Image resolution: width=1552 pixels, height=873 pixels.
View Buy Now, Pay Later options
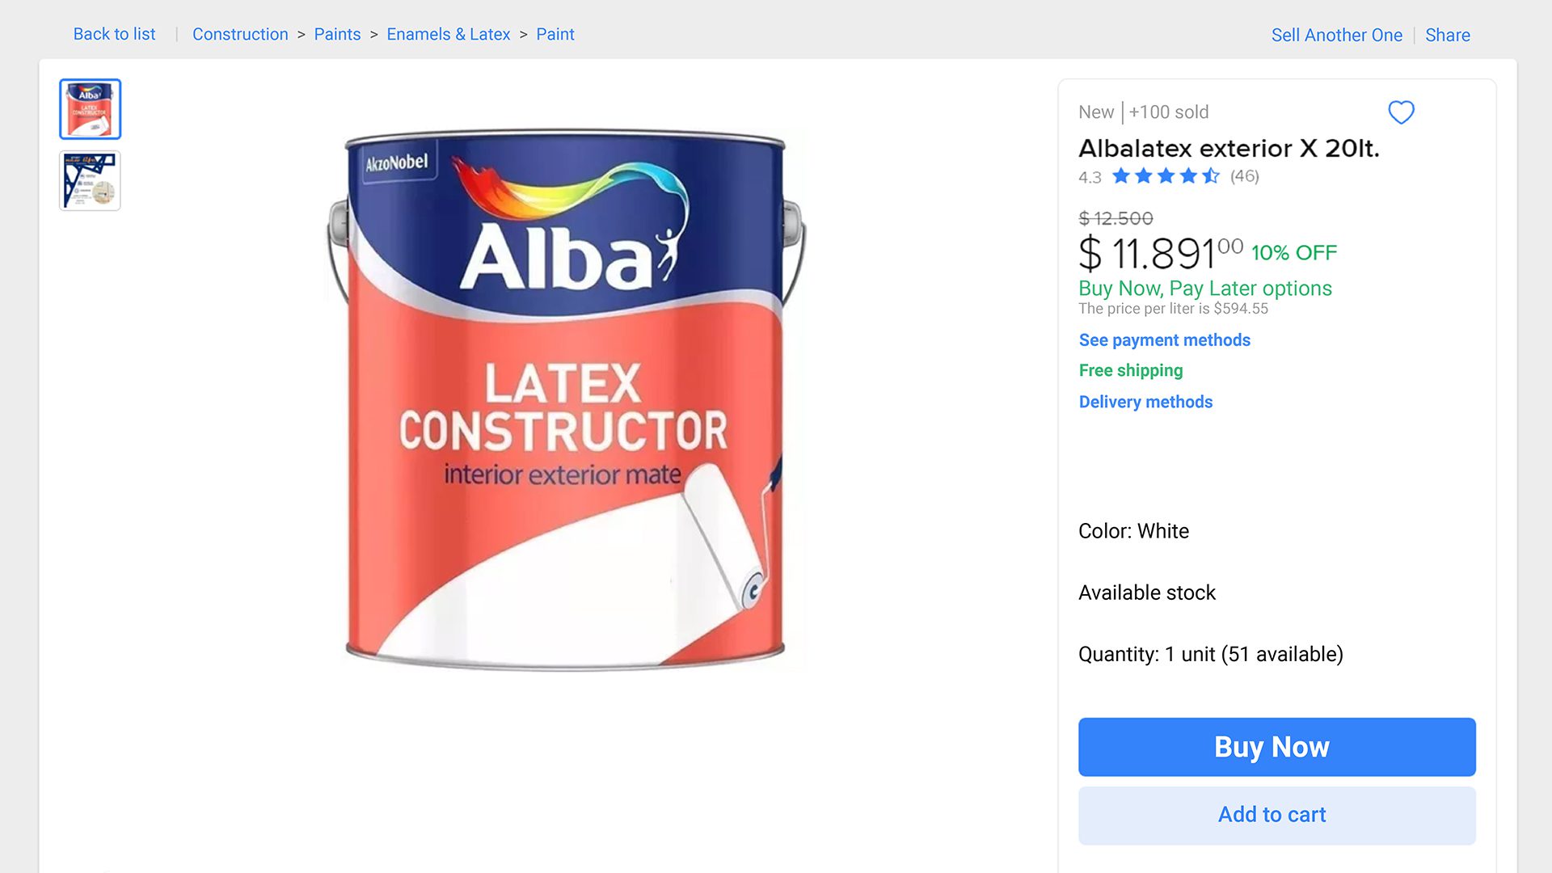[x=1204, y=289]
